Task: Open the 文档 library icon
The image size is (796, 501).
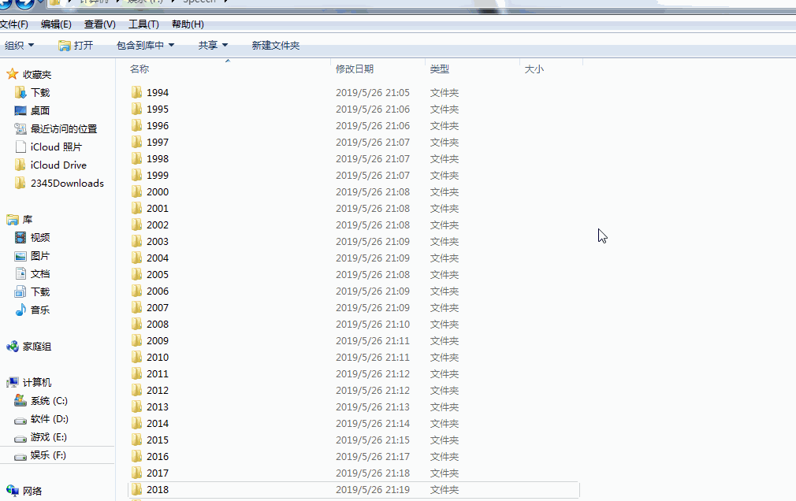Action: coord(20,273)
